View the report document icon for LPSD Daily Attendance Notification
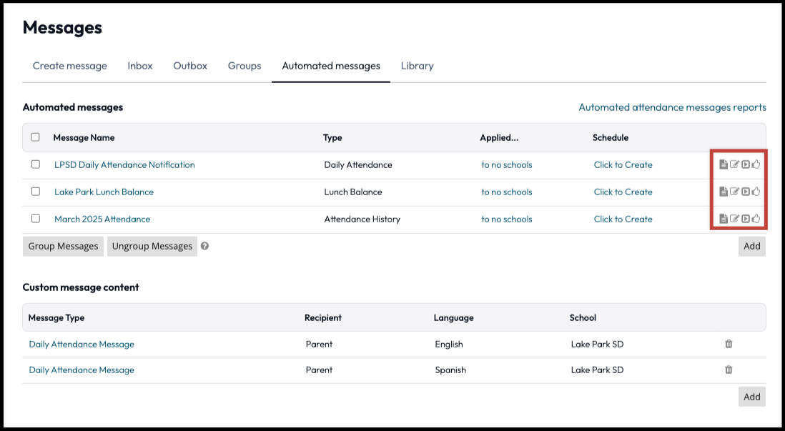 723,164
